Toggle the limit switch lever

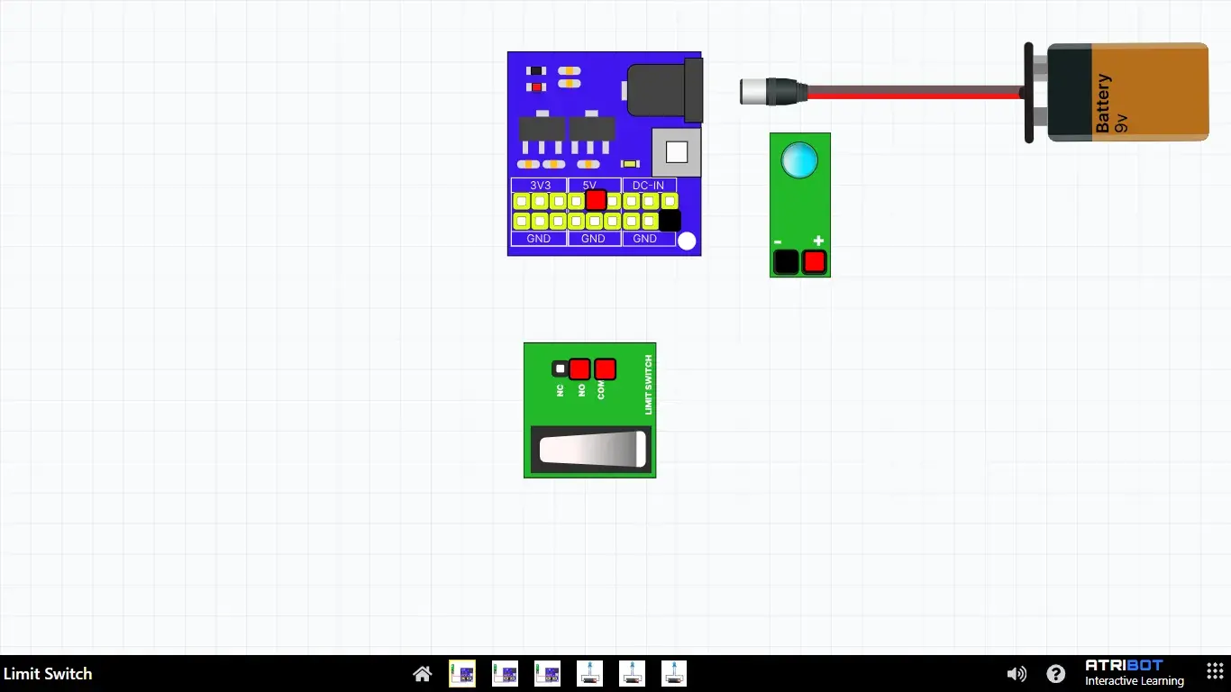coord(591,450)
